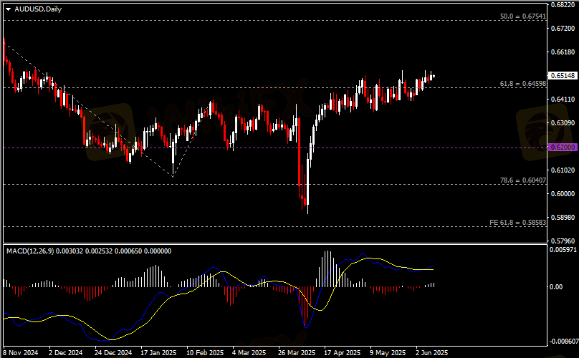Click the 0.61020 price axis value
The height and width of the screenshot is (358, 579).
point(563,170)
